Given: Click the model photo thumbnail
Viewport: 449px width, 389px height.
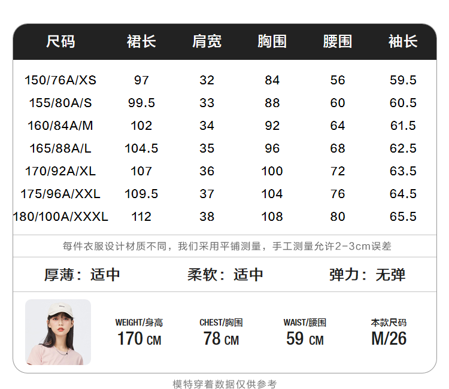Looking at the screenshot, I should tap(58, 332).
